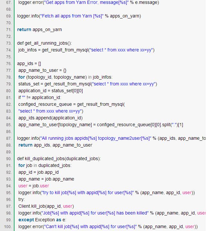Click line number 71 in the gutter

[x=9, y=30]
